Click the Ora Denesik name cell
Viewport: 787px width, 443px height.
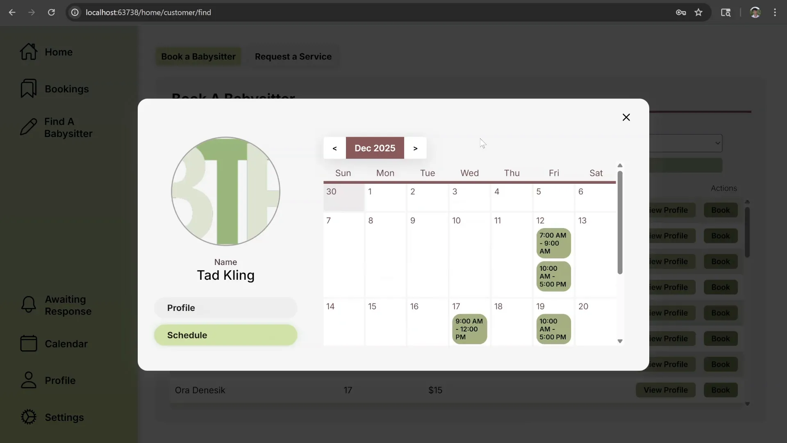[200, 390]
